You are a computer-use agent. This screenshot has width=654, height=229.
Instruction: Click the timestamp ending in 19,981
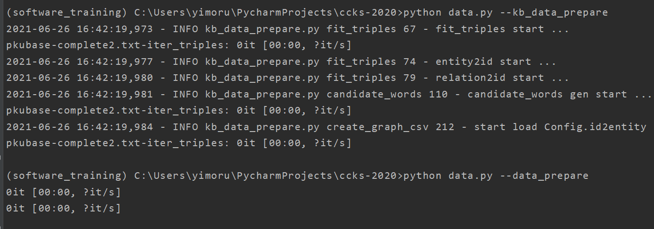click(x=79, y=94)
